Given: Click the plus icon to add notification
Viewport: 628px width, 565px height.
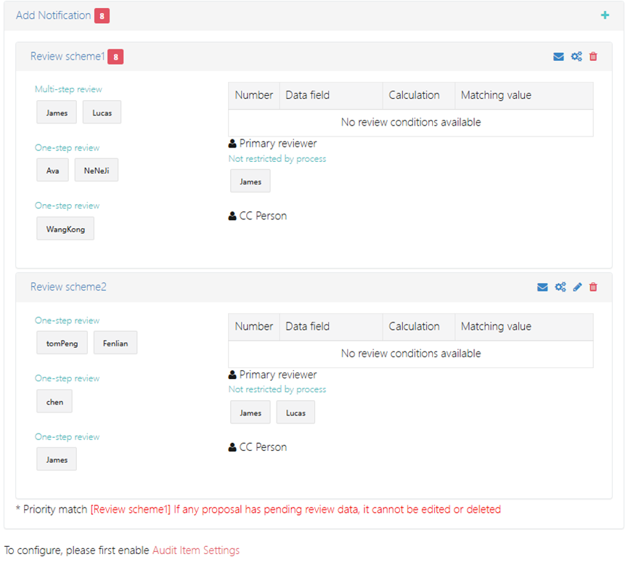Looking at the screenshot, I should [605, 15].
